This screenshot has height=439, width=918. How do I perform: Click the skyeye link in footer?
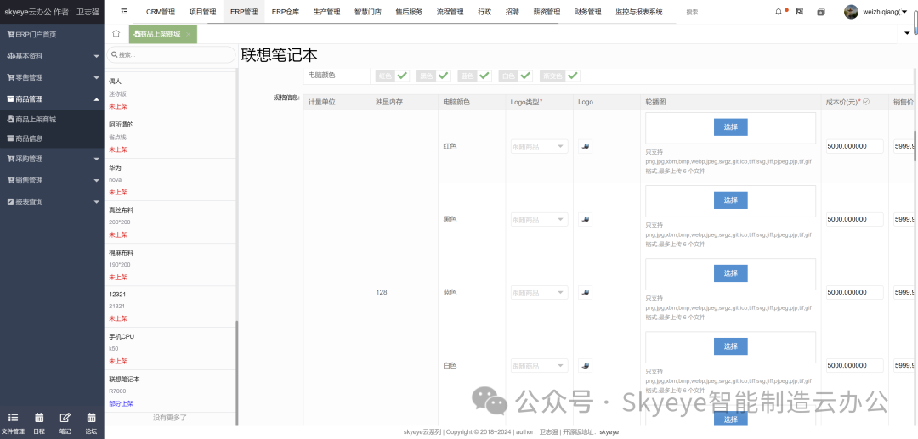[609, 432]
